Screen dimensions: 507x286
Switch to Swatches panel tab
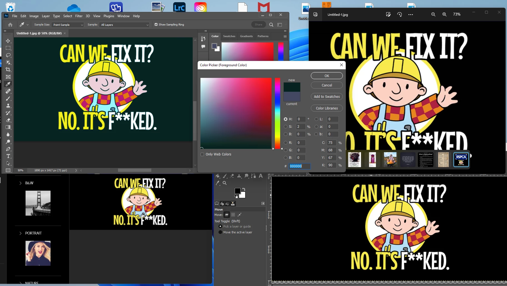tap(229, 36)
